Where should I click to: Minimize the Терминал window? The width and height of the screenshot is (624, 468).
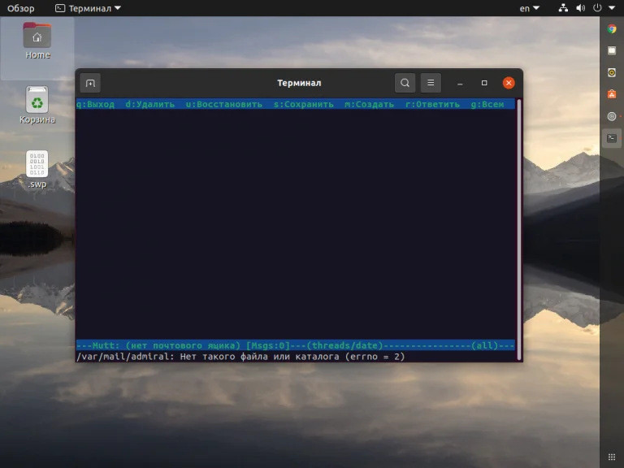[x=460, y=83]
